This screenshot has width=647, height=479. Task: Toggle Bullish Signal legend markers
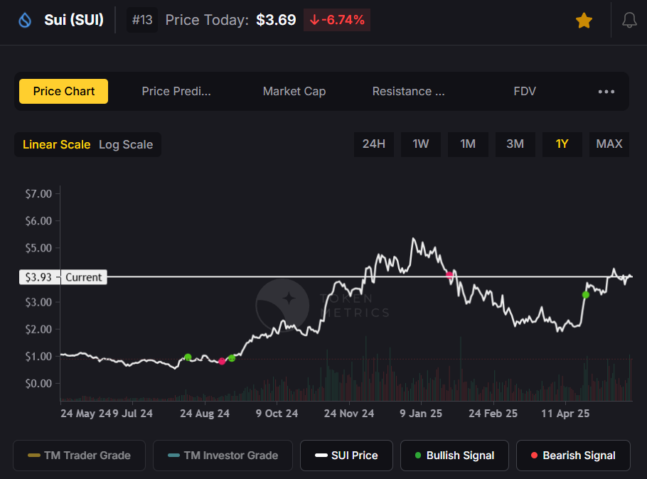[454, 456]
